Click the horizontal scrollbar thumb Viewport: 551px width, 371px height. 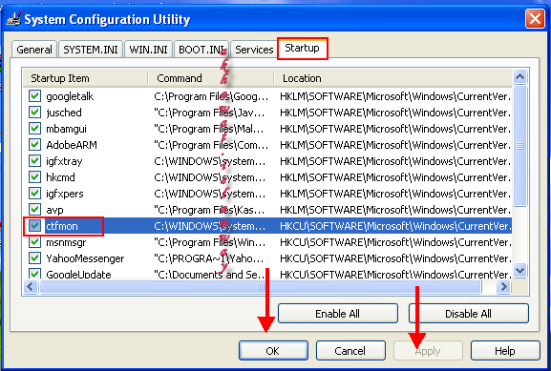pos(261,287)
